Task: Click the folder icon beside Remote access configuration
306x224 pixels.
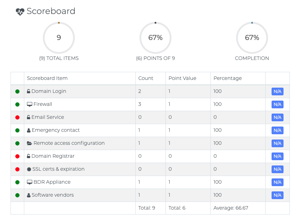Action: pyautogui.click(x=30, y=143)
